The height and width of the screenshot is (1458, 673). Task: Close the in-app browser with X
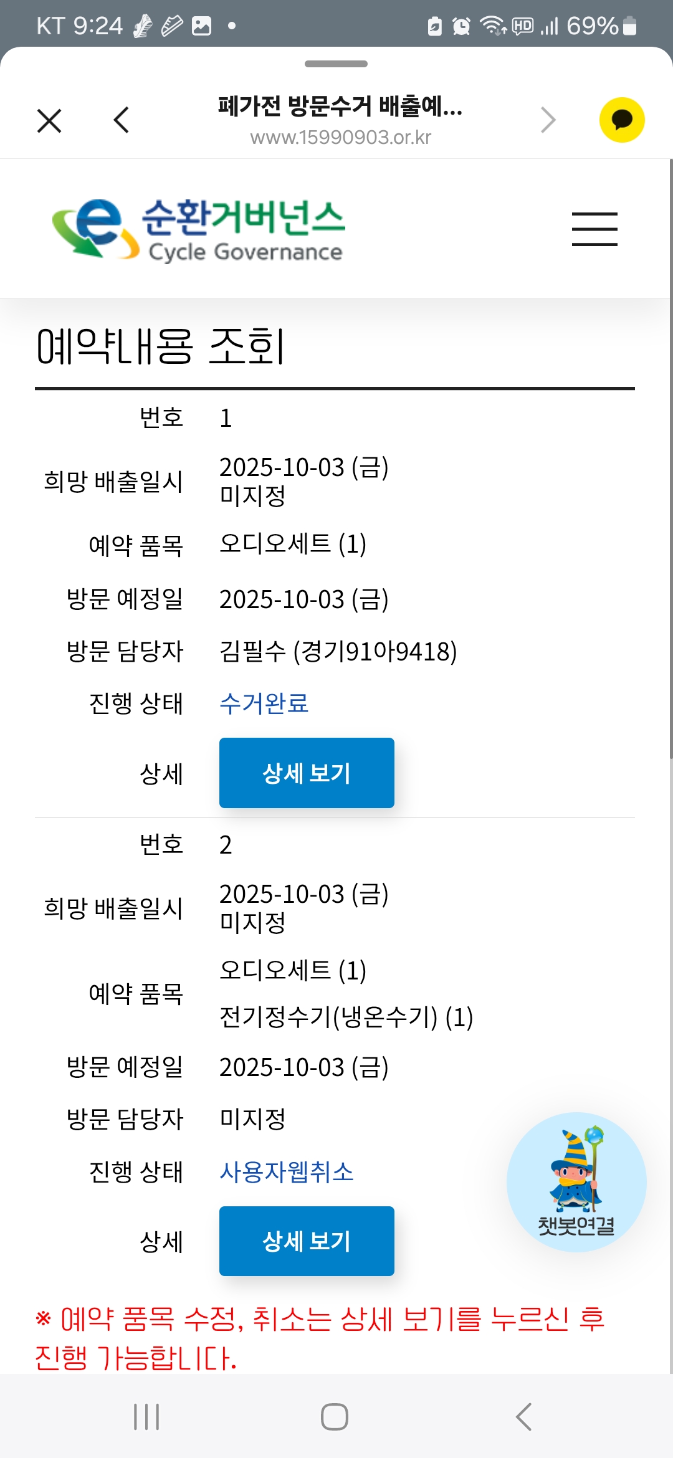pyautogui.click(x=49, y=121)
